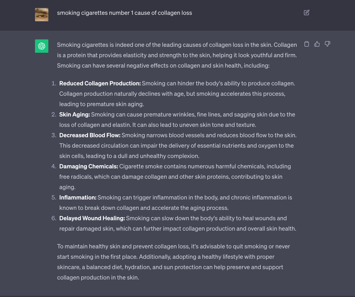This screenshot has width=355, height=297.
Task: Copy the response with the clipboard icon
Action: [x=307, y=44]
